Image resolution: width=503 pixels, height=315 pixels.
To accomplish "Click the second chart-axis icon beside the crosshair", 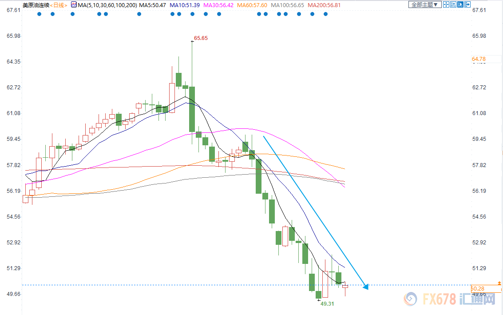I will click(x=453, y=4).
